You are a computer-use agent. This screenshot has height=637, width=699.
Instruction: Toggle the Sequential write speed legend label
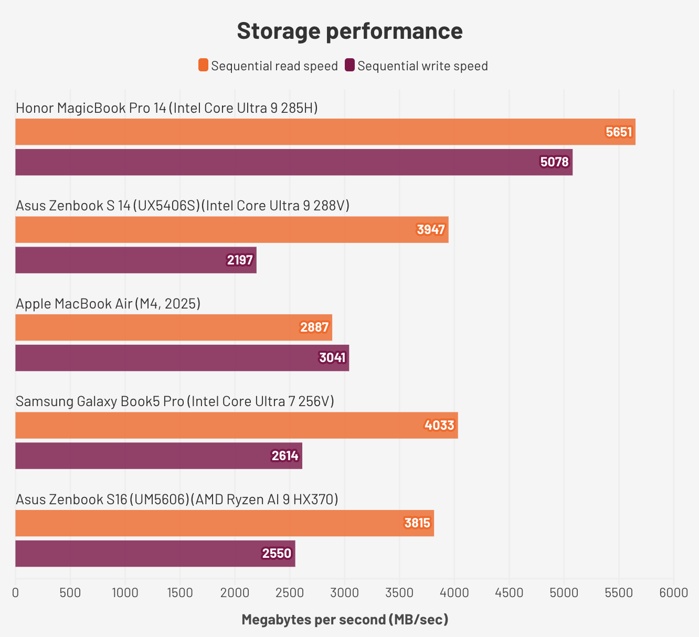[422, 66]
